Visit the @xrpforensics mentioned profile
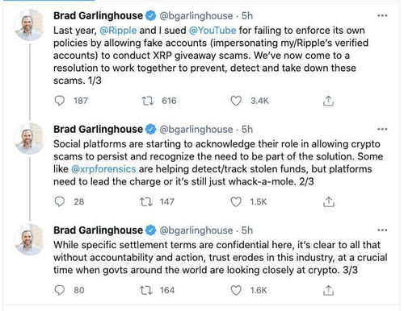Screen dimensions: 404x311 103,169
